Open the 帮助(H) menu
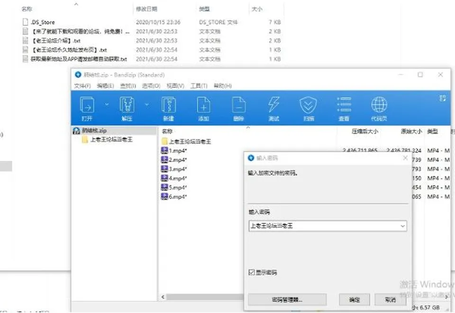This screenshot has width=455, height=313. [x=223, y=86]
